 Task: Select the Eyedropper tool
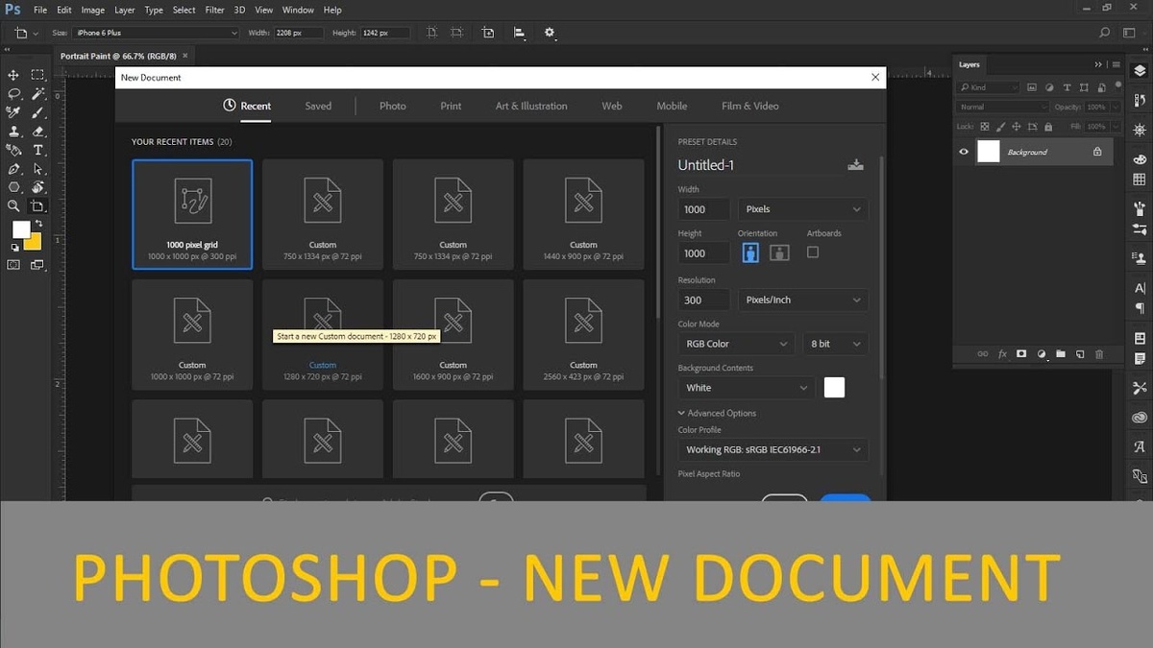(13, 112)
